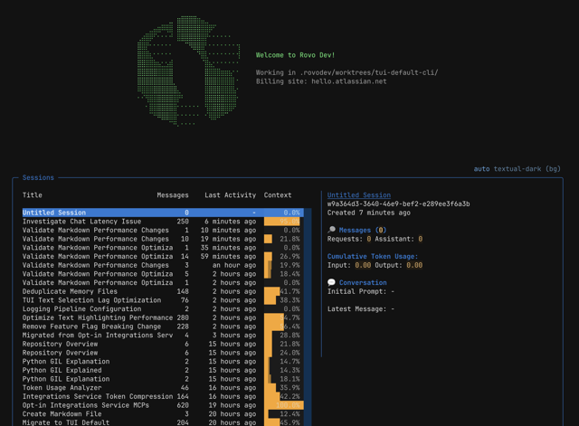The image size is (579, 426).
Task: Select Remove Feature Flag Breaking Change session
Action: [163, 327]
